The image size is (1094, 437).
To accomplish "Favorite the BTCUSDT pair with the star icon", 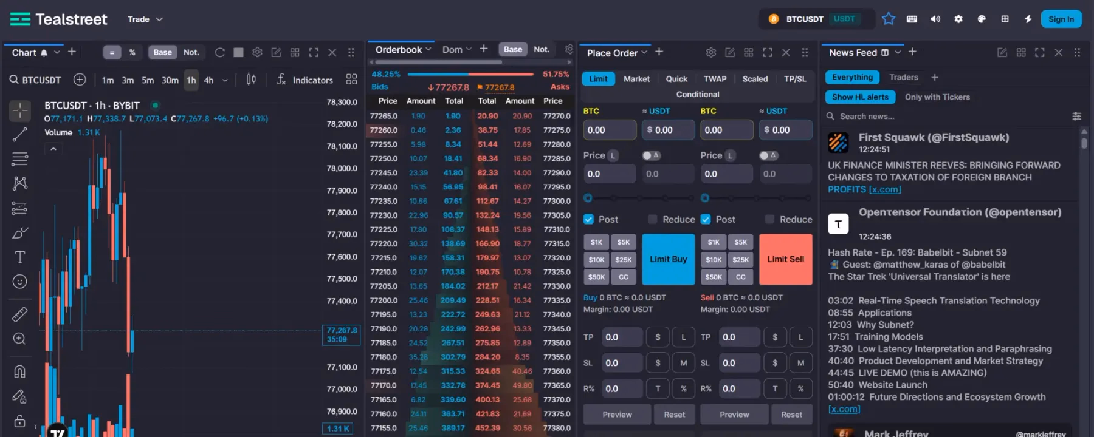I will (889, 19).
